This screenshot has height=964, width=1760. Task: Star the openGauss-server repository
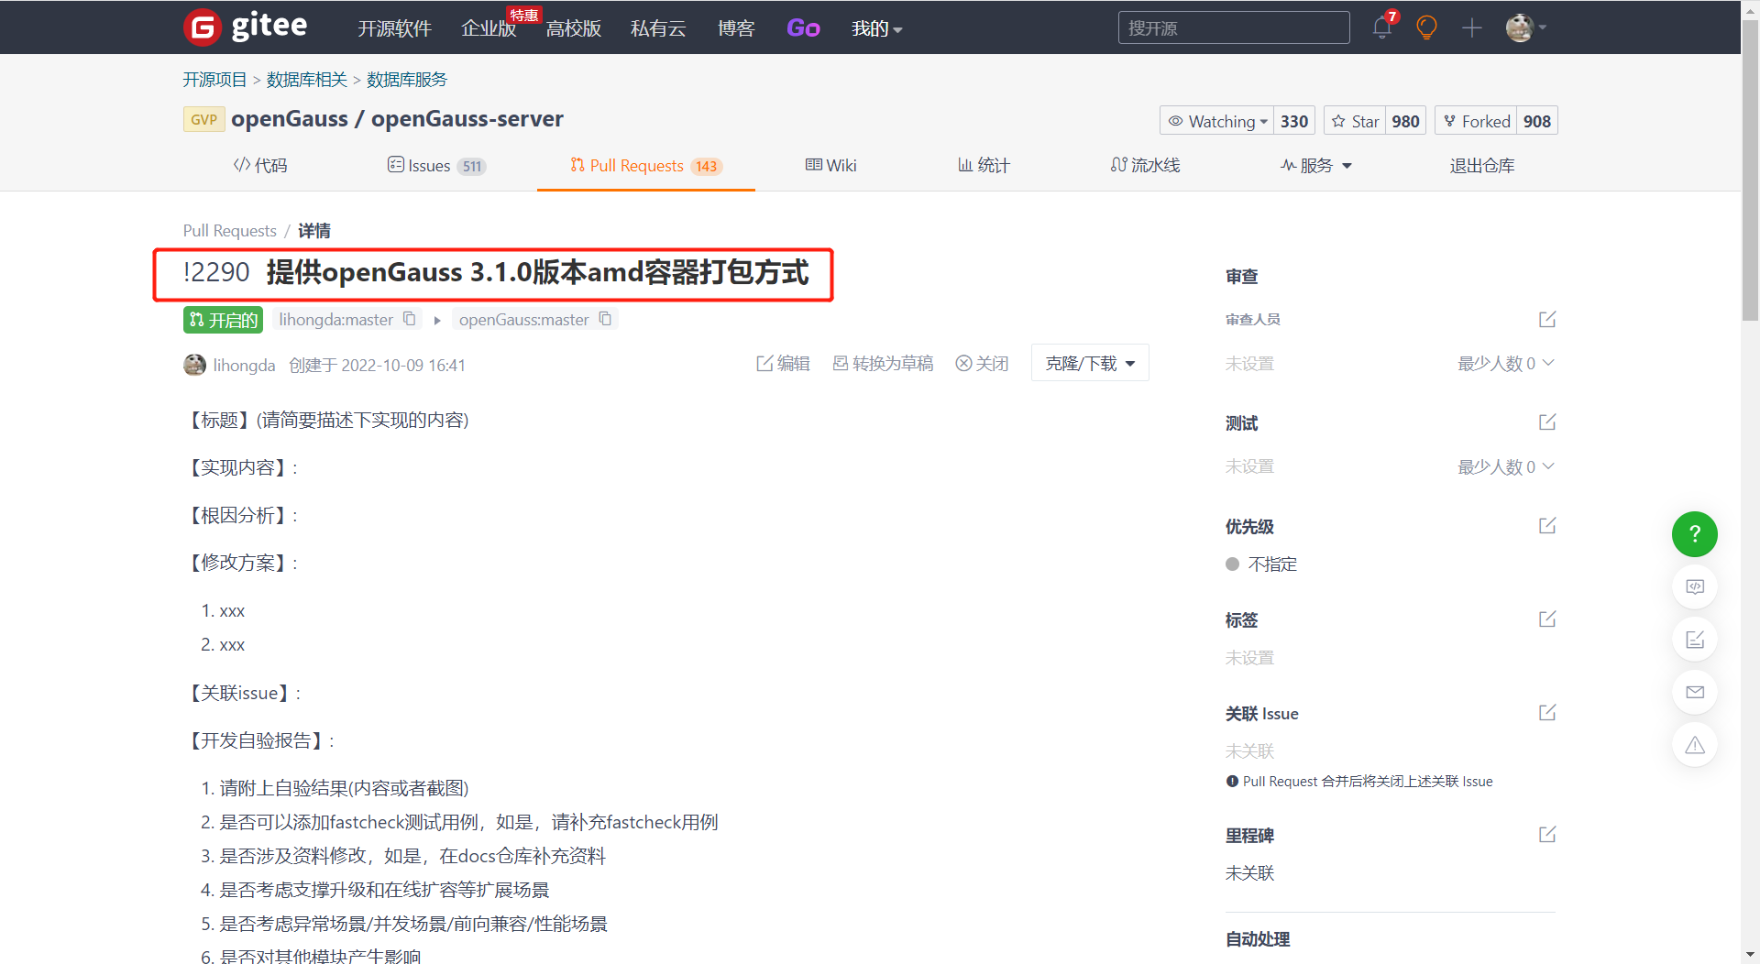(1355, 121)
